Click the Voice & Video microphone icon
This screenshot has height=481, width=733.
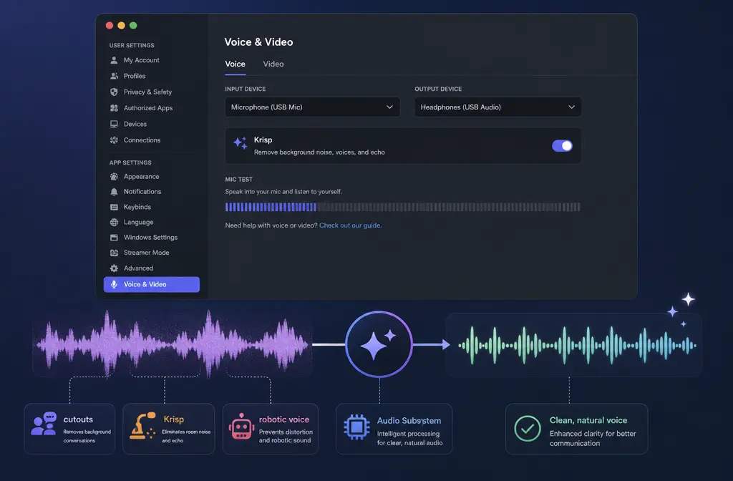pyautogui.click(x=114, y=284)
